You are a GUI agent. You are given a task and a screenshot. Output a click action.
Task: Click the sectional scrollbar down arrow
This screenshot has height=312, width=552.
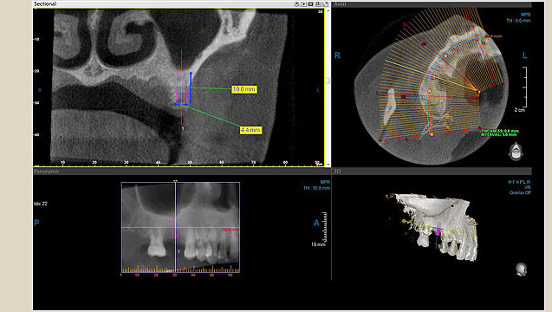328,165
